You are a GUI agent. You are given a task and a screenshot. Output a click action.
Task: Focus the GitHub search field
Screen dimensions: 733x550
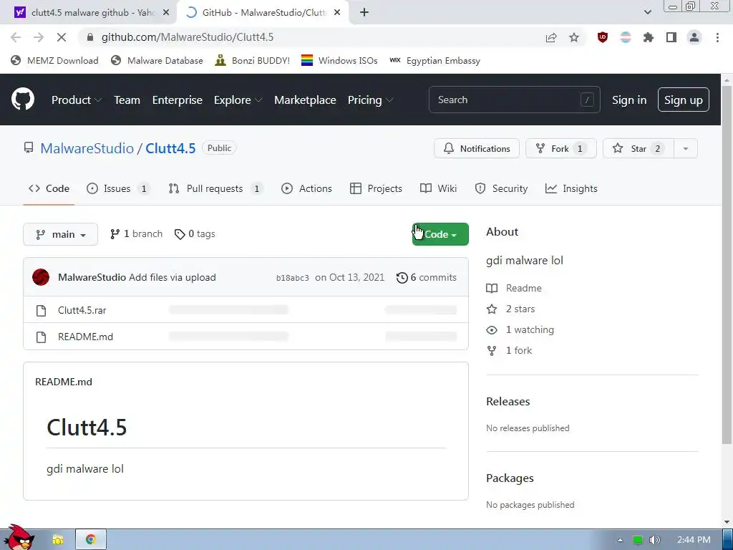tap(514, 100)
